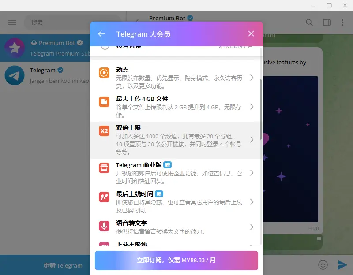Click 立即订阅 subscribe button
This screenshot has height=275, width=353.
(x=176, y=260)
